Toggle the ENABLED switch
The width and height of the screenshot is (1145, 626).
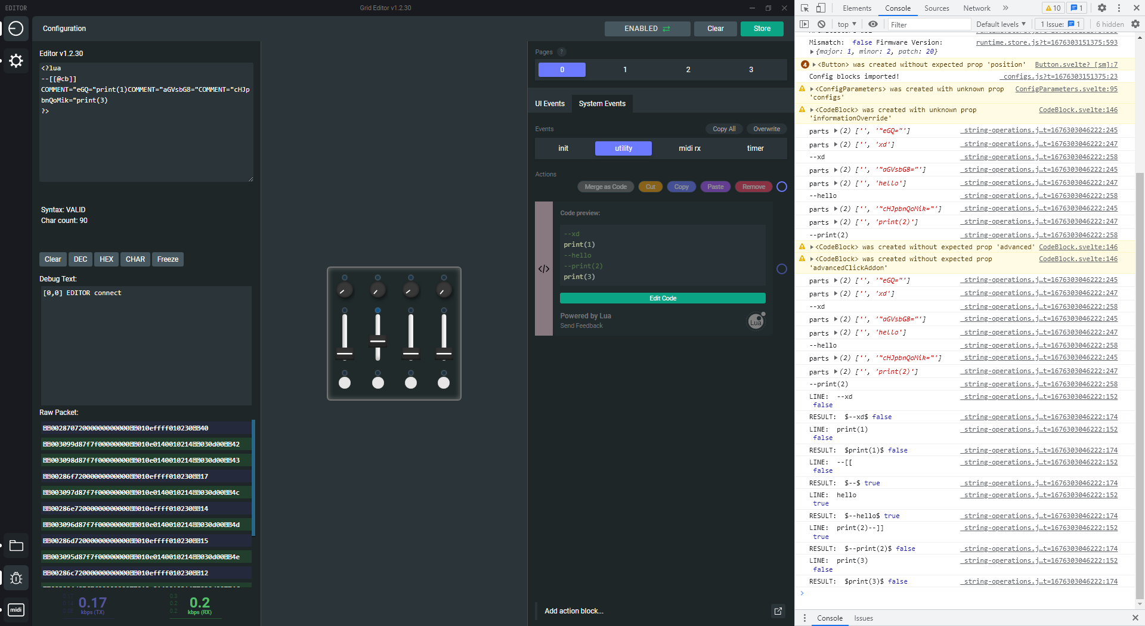pos(647,28)
